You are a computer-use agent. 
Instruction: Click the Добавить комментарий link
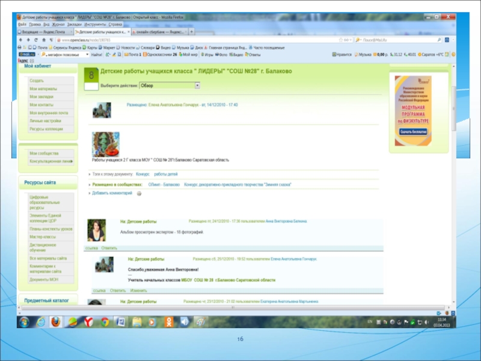pyautogui.click(x=112, y=193)
